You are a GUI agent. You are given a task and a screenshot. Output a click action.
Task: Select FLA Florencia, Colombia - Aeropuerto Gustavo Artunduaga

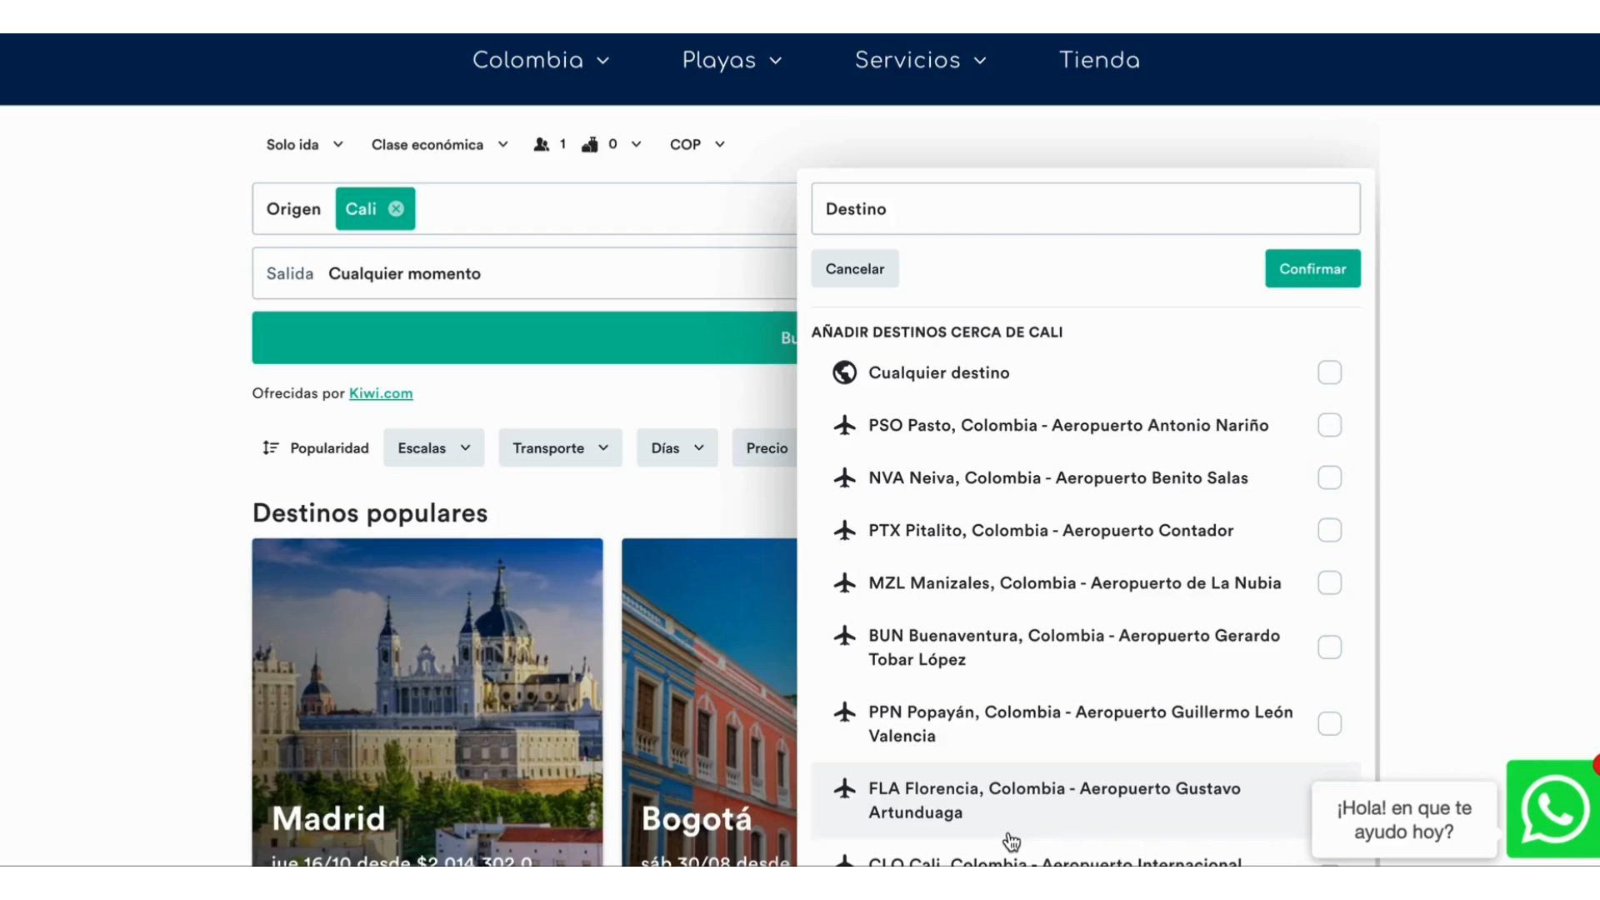pos(1086,800)
